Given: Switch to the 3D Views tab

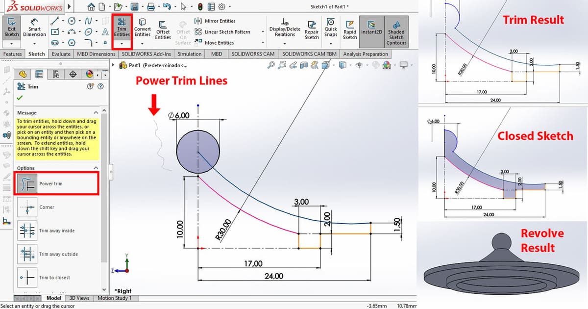Looking at the screenshot, I should click(79, 298).
